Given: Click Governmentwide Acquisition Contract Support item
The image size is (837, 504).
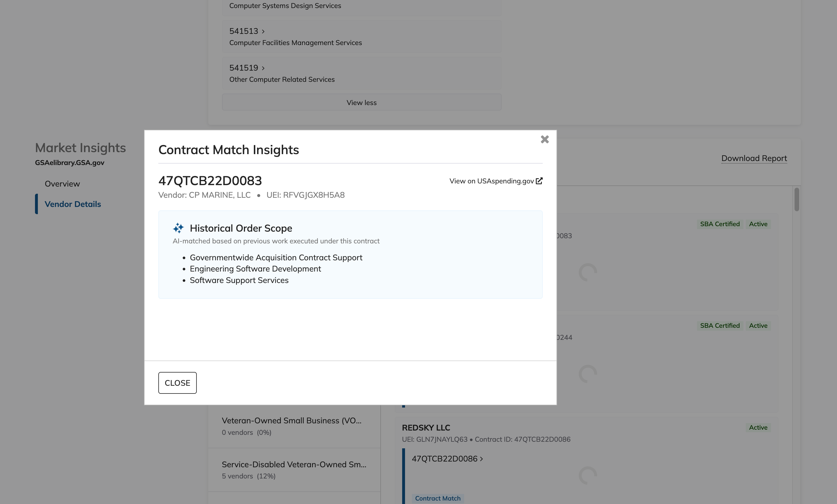Looking at the screenshot, I should [x=276, y=257].
